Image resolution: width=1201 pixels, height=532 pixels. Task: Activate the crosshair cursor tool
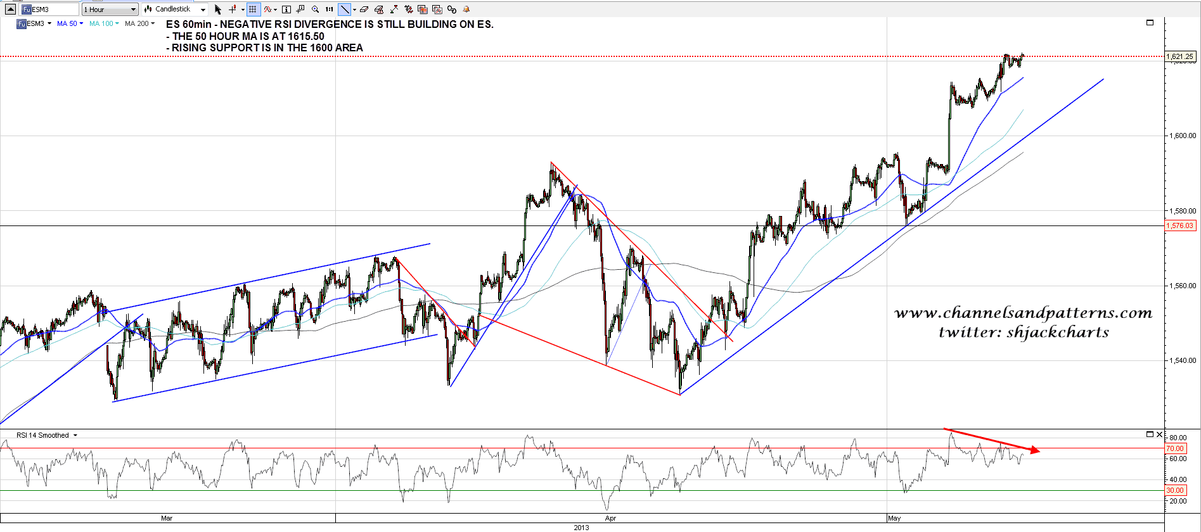pos(233,9)
